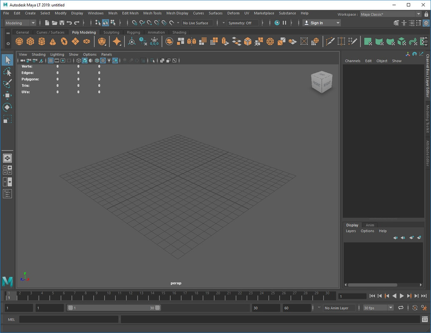Click the play forwards button
Screen dimensions: 431x333
pos(402,296)
